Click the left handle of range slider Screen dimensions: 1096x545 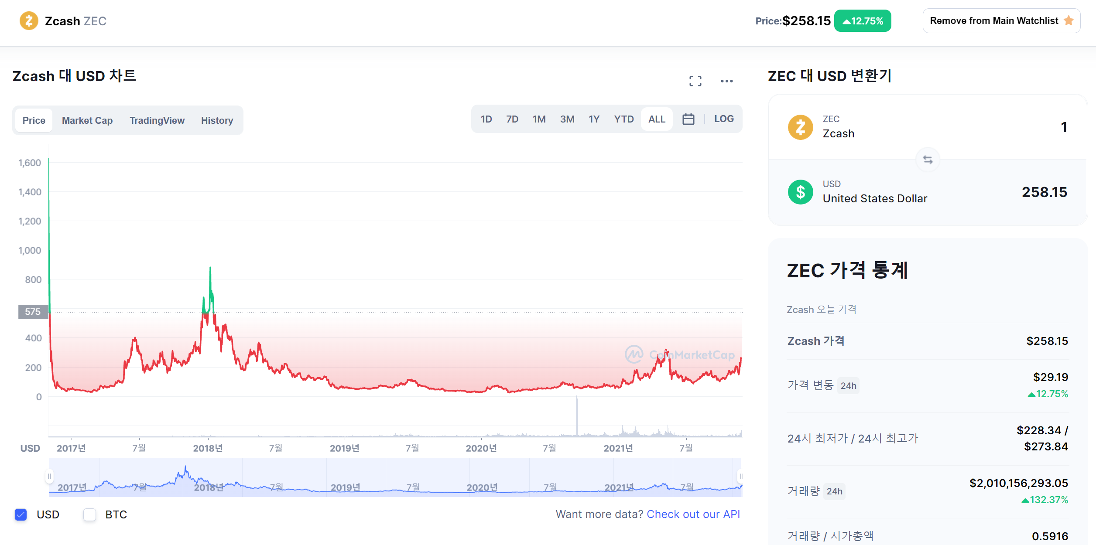pyautogui.click(x=49, y=476)
